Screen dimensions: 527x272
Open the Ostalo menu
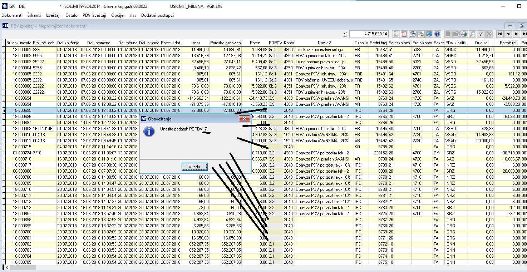point(71,15)
